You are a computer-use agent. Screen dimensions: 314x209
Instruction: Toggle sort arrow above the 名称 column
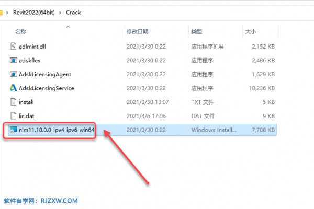68,27
